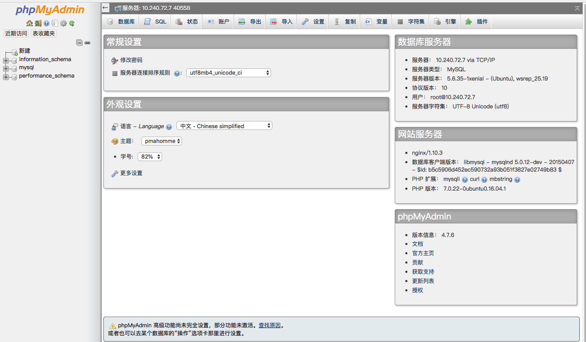Click the help icon after curl
This screenshot has height=342, width=586.
point(484,180)
